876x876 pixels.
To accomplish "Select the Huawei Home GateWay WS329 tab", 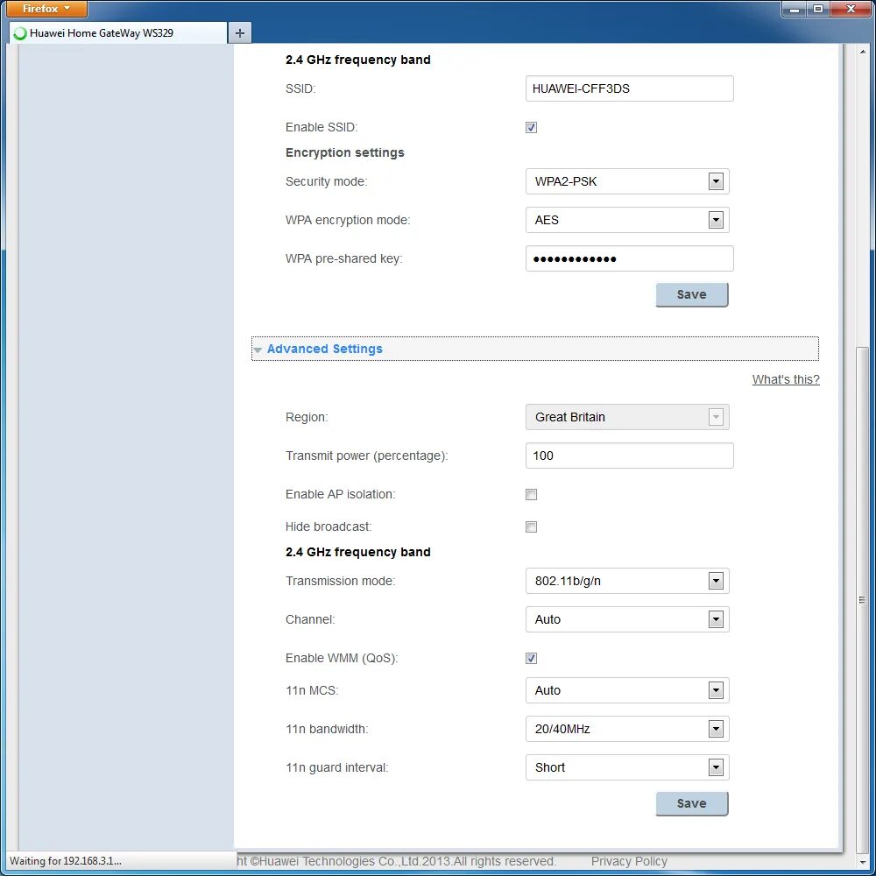I will click(x=118, y=33).
